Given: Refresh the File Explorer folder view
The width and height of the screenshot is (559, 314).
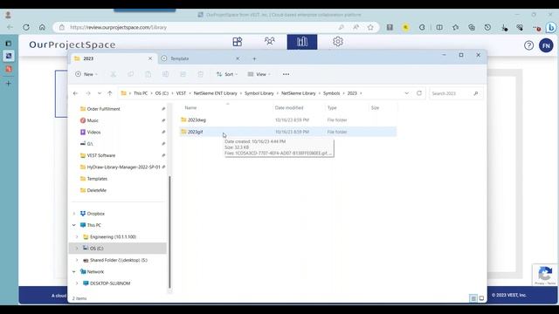Looking at the screenshot, I should point(419,93).
